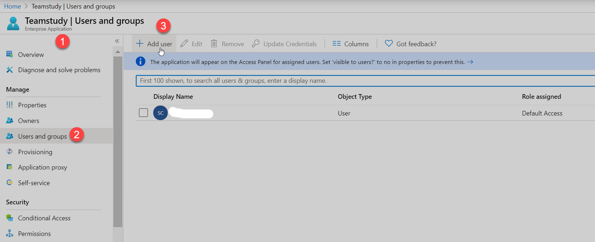Image resolution: width=595 pixels, height=242 pixels.
Task: Click the sidebar scroll up arrow
Action: click(118, 52)
